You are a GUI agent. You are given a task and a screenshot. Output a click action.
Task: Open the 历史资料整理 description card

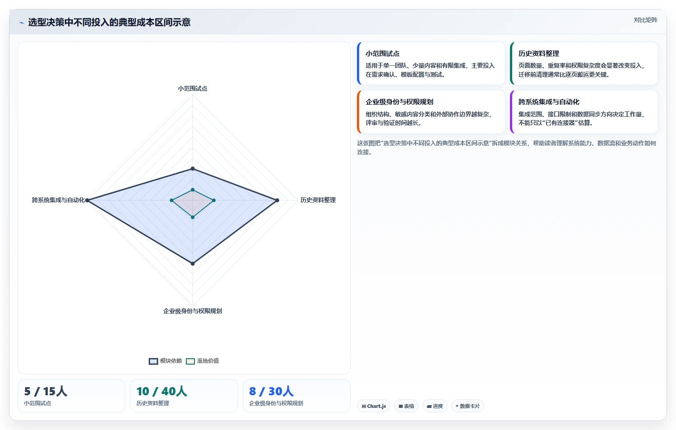pyautogui.click(x=584, y=64)
